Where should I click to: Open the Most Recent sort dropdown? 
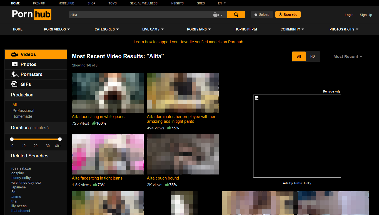click(348, 57)
